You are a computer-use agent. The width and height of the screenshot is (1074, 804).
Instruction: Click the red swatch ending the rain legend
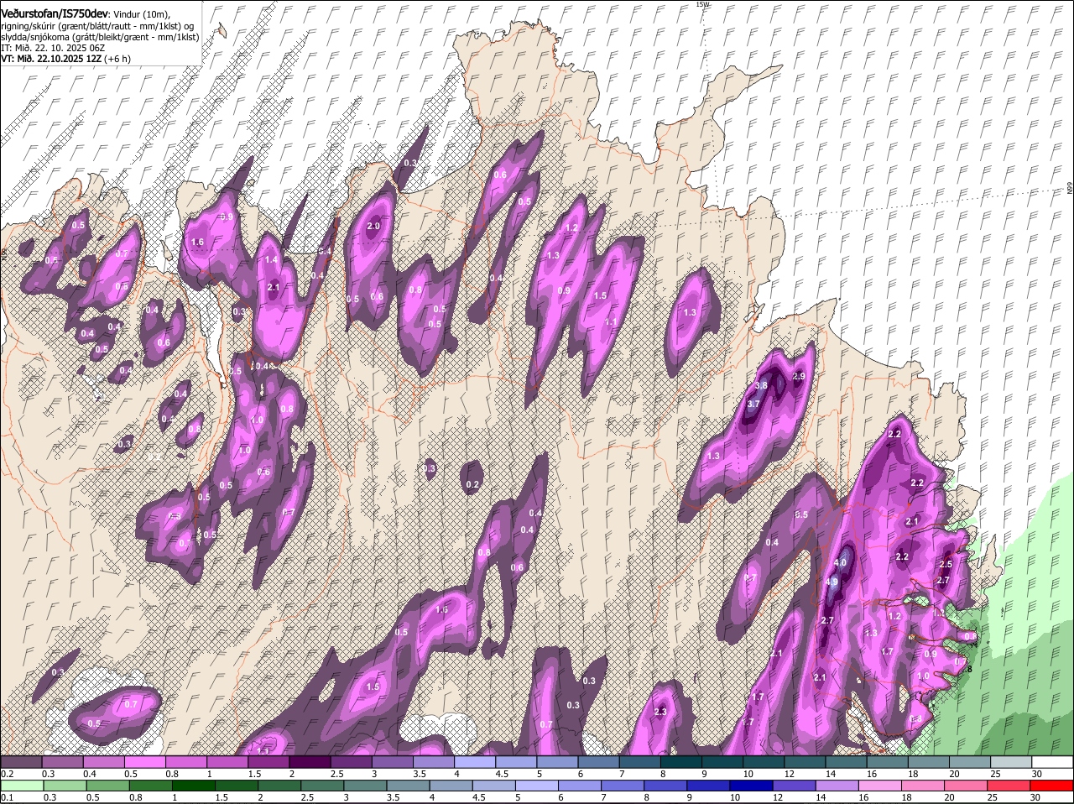click(x=1052, y=786)
